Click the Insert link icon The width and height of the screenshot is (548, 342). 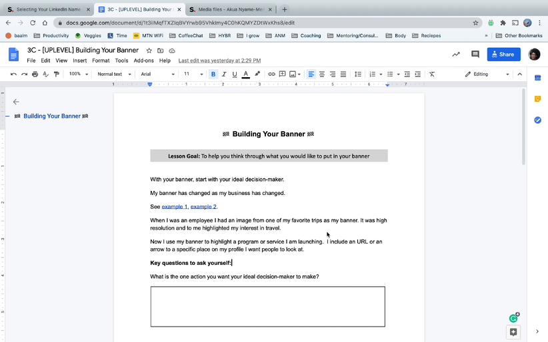271,74
